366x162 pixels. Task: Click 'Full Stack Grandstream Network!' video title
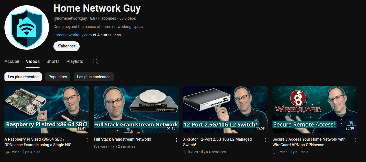122,139
